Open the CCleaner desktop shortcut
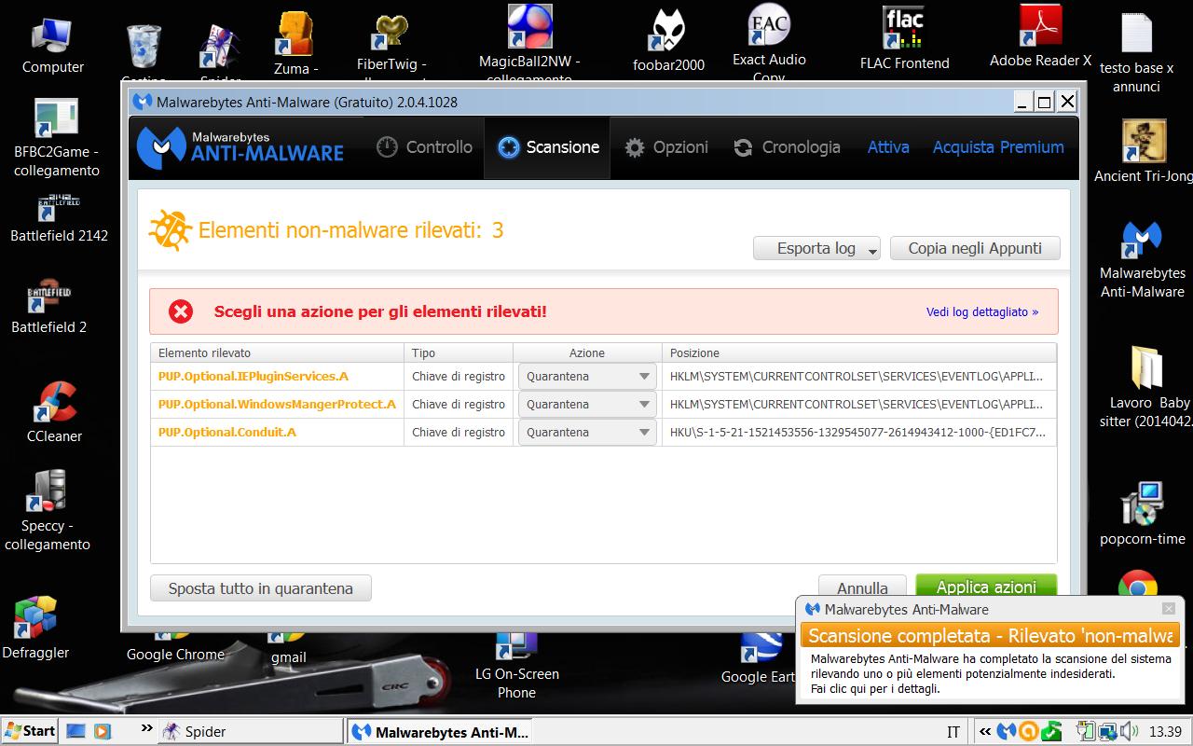Screen dimensions: 1193x746 pos(54,411)
